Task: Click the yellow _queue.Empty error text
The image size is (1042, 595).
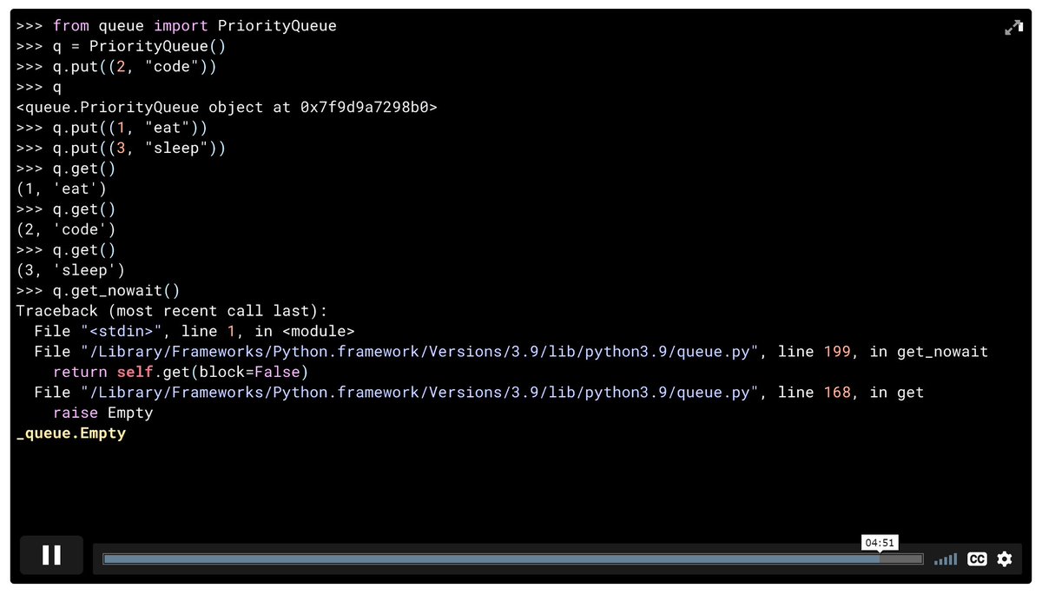Action: coord(71,433)
